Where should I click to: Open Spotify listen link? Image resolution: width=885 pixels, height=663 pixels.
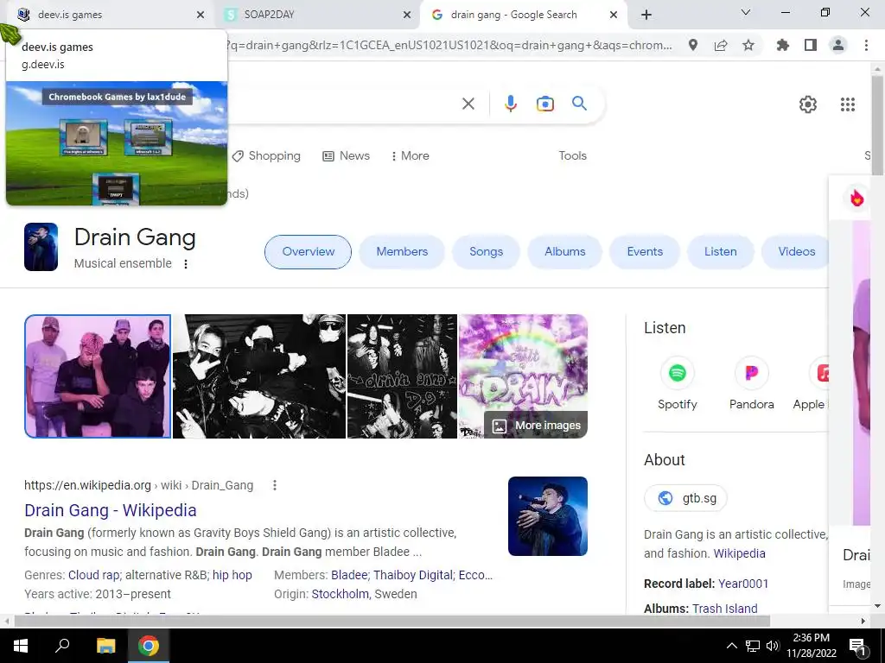(x=678, y=384)
